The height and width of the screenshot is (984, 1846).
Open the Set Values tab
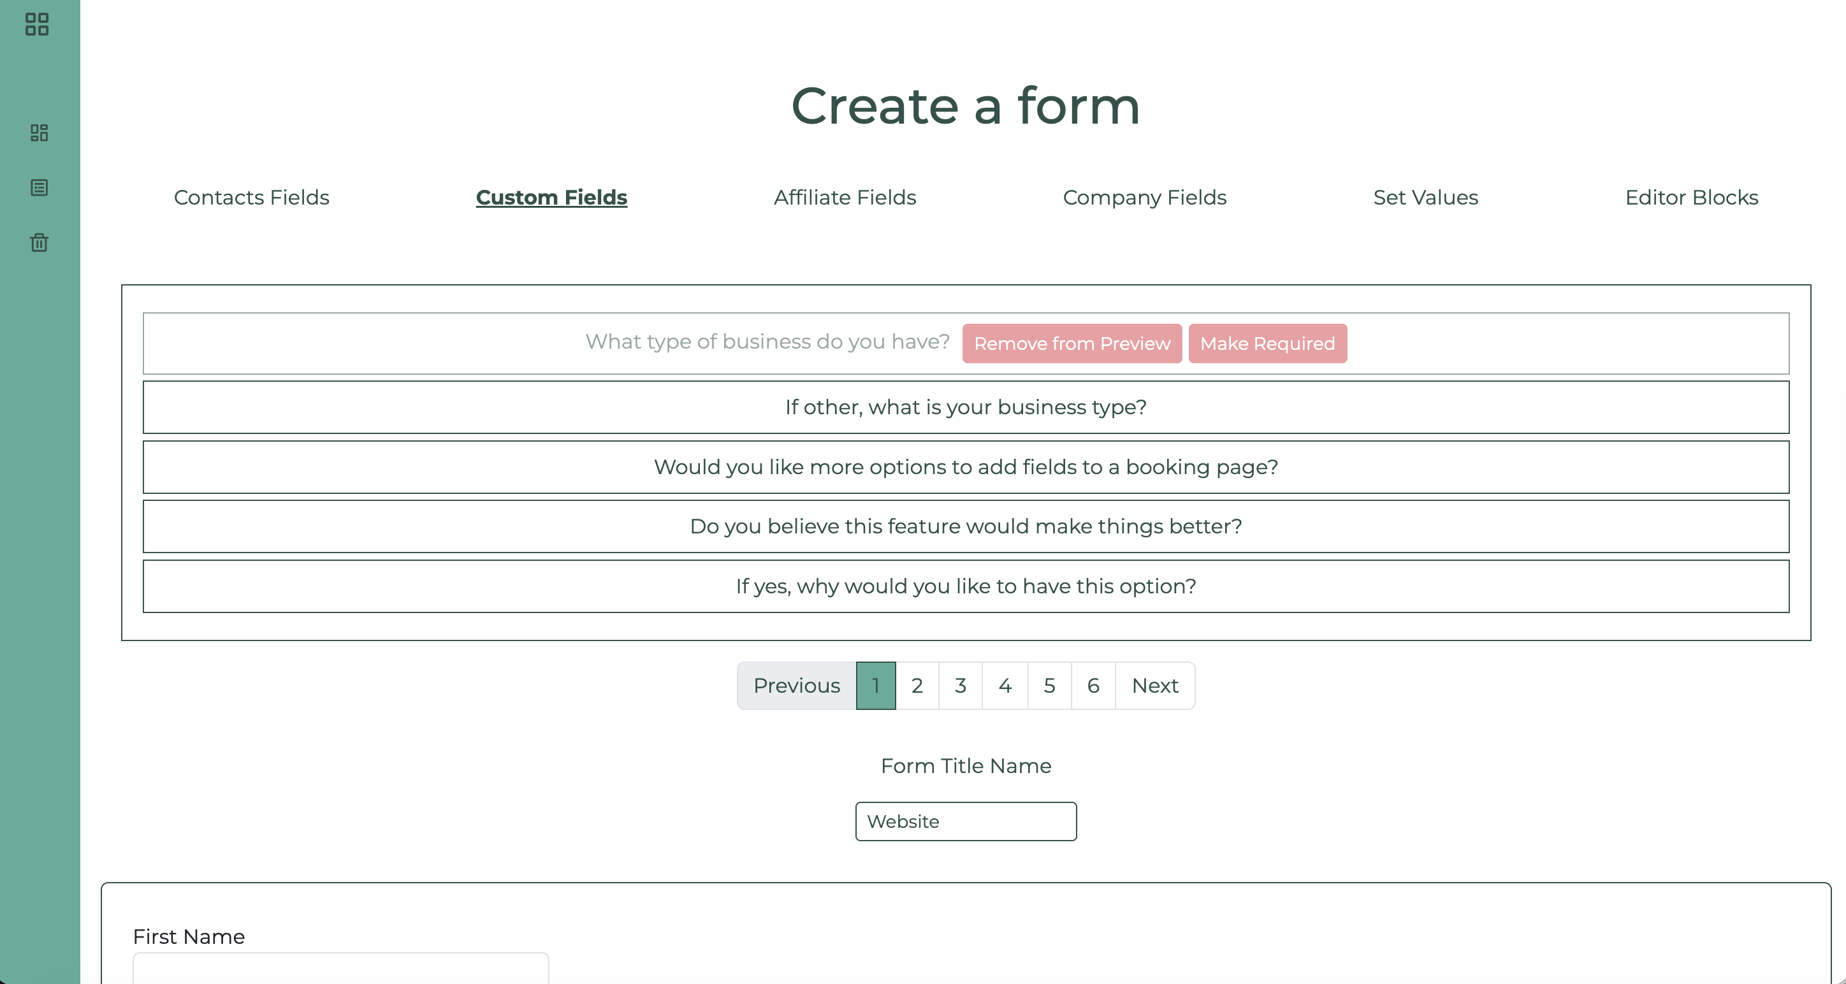pyautogui.click(x=1425, y=197)
